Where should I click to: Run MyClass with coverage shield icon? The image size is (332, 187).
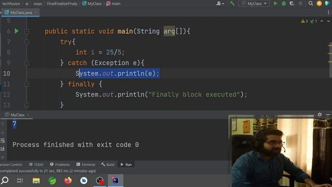tap(292, 4)
